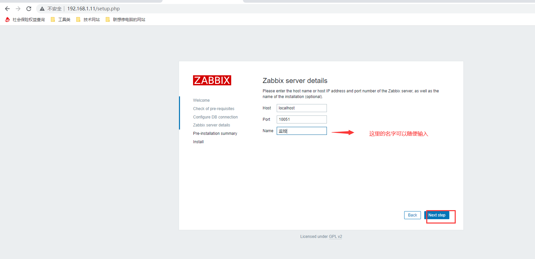Click the browser forward arrow
This screenshot has height=259, width=535.
[18, 9]
